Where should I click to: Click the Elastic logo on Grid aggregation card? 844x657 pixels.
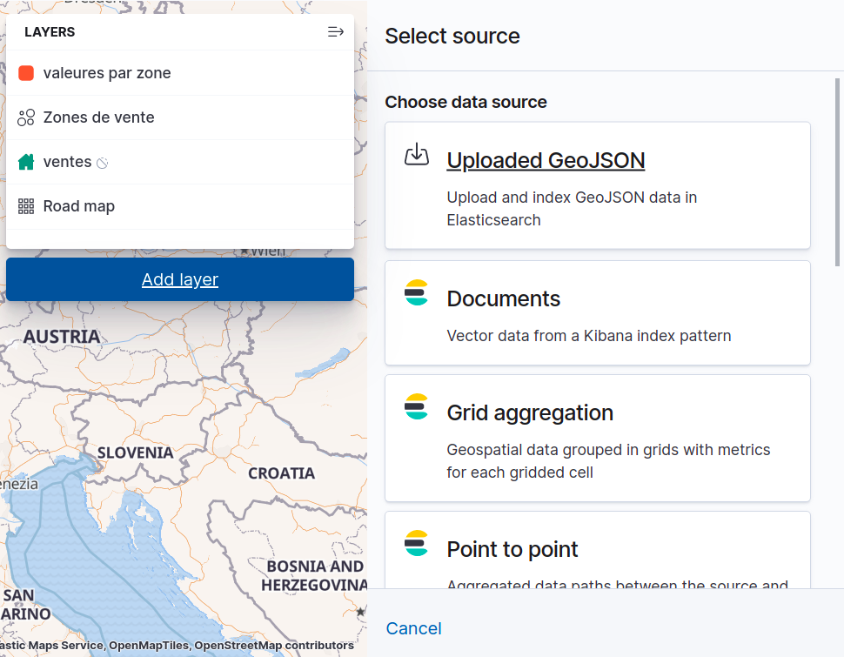coord(417,407)
